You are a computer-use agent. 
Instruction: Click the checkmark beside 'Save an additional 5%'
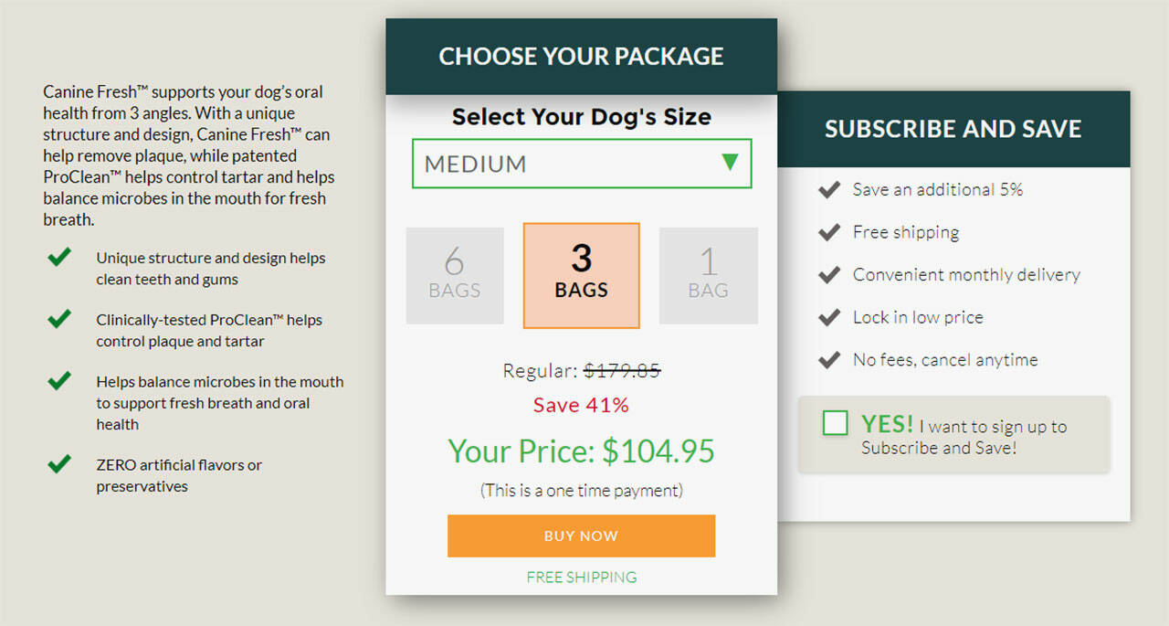(829, 190)
